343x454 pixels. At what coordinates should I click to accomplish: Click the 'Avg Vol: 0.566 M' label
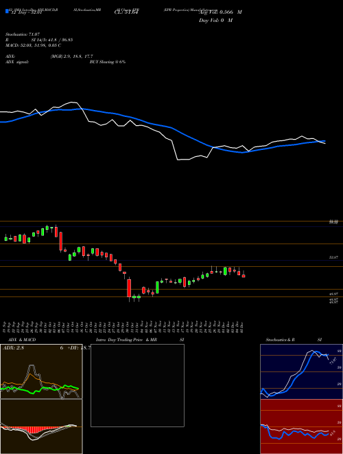[220, 12]
